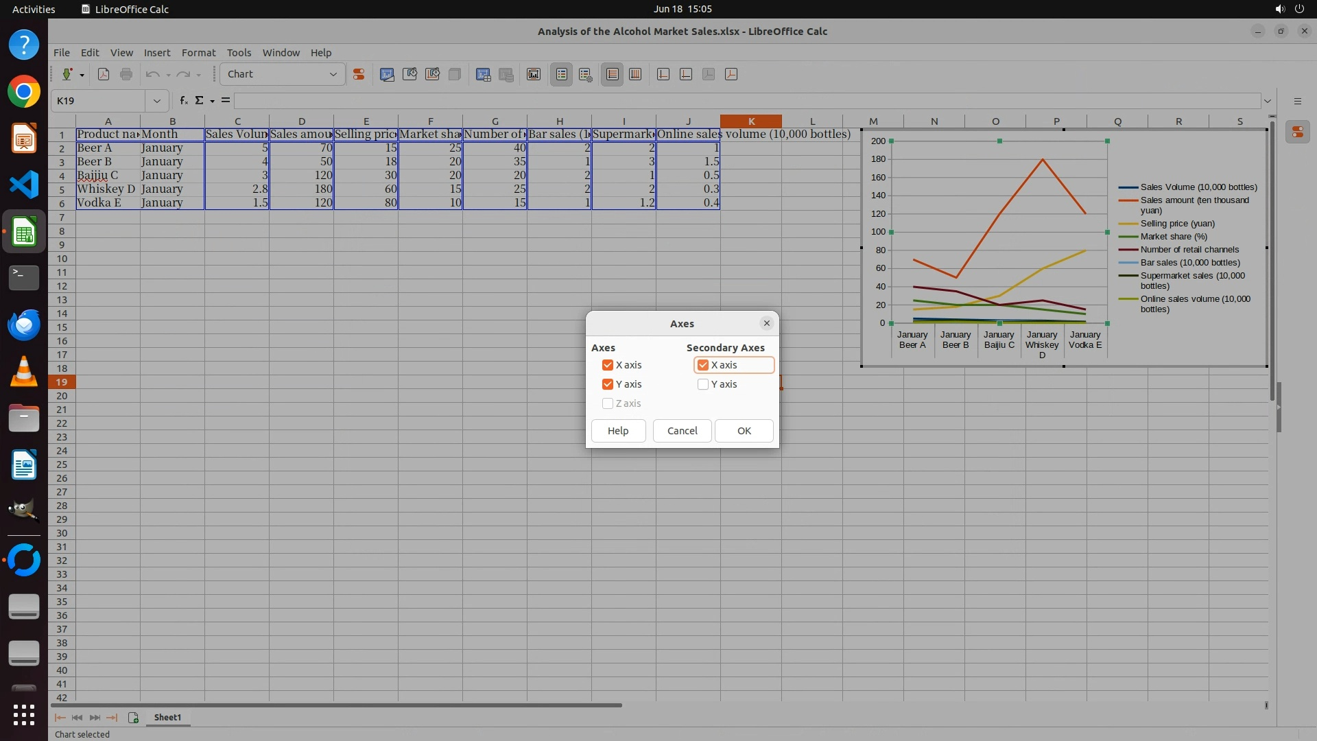This screenshot has width=1317, height=741.
Task: Click the Export as PDF toolbar icon
Action: tap(104, 74)
